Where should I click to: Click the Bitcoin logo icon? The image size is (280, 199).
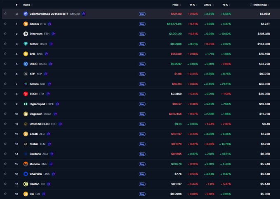(26, 24)
